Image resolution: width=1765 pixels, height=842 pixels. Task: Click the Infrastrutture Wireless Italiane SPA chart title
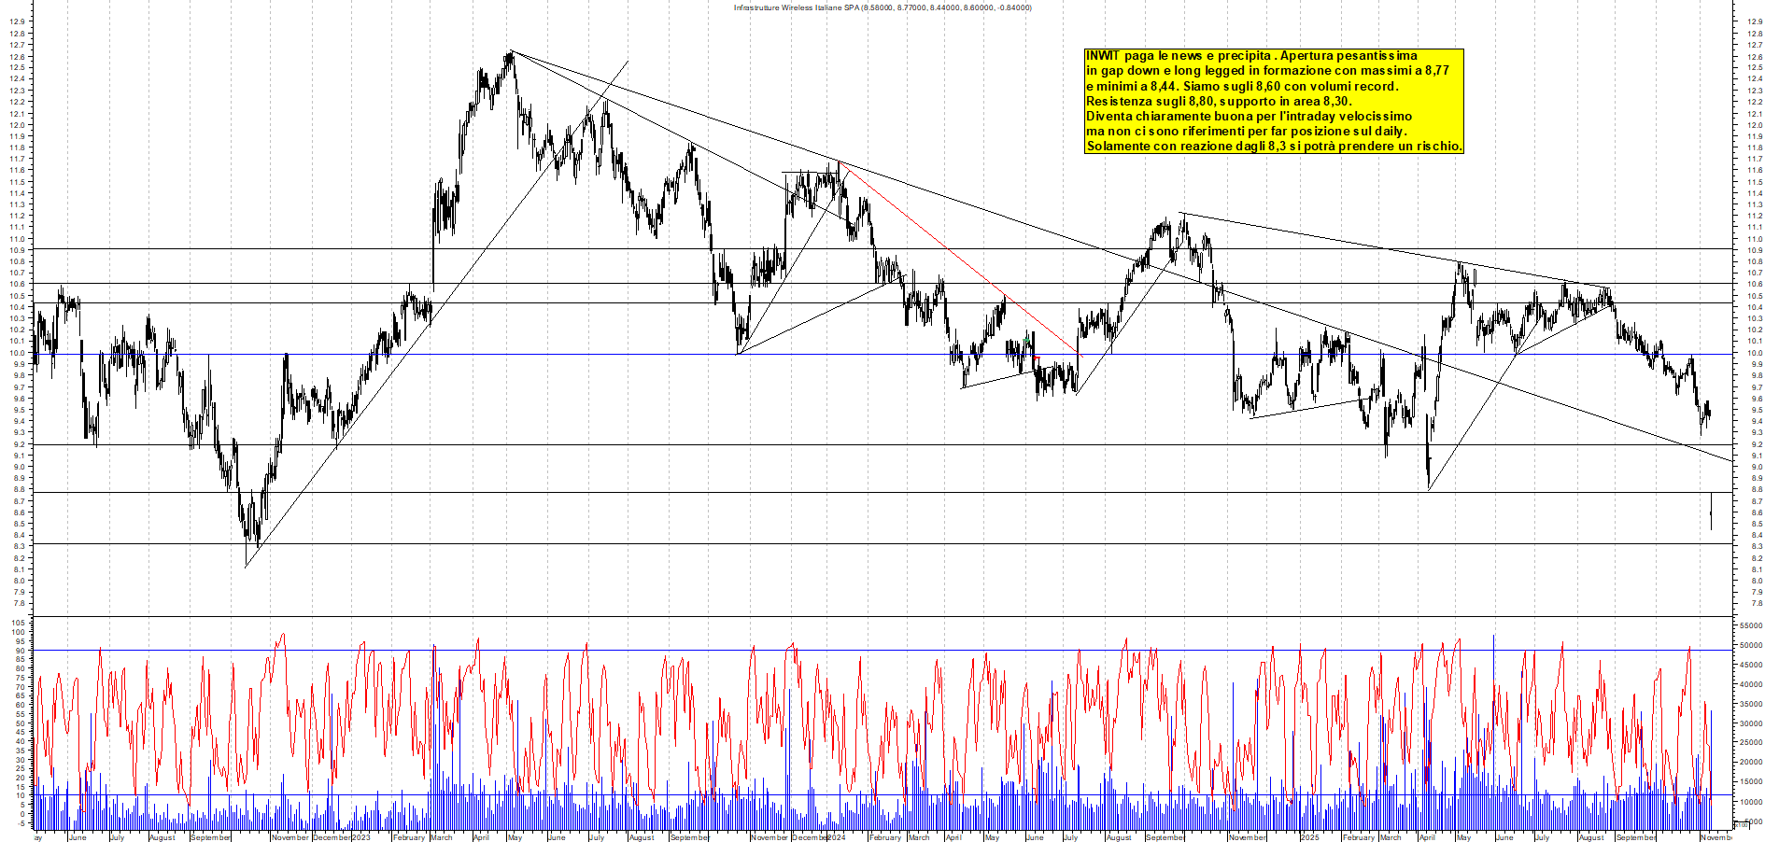(882, 7)
